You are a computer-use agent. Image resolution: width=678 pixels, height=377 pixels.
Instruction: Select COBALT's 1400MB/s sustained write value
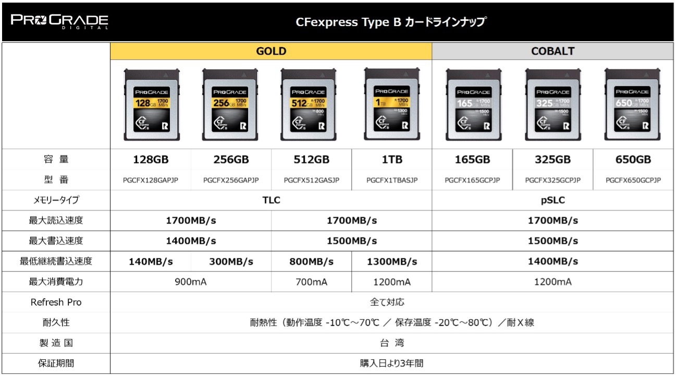(x=553, y=261)
